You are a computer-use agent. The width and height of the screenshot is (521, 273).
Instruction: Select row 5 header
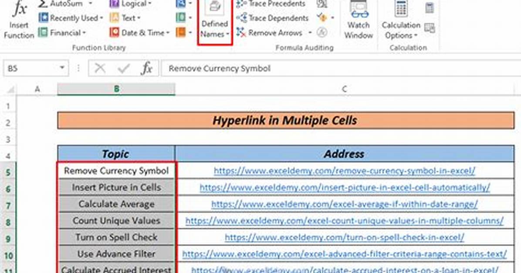click(x=8, y=172)
